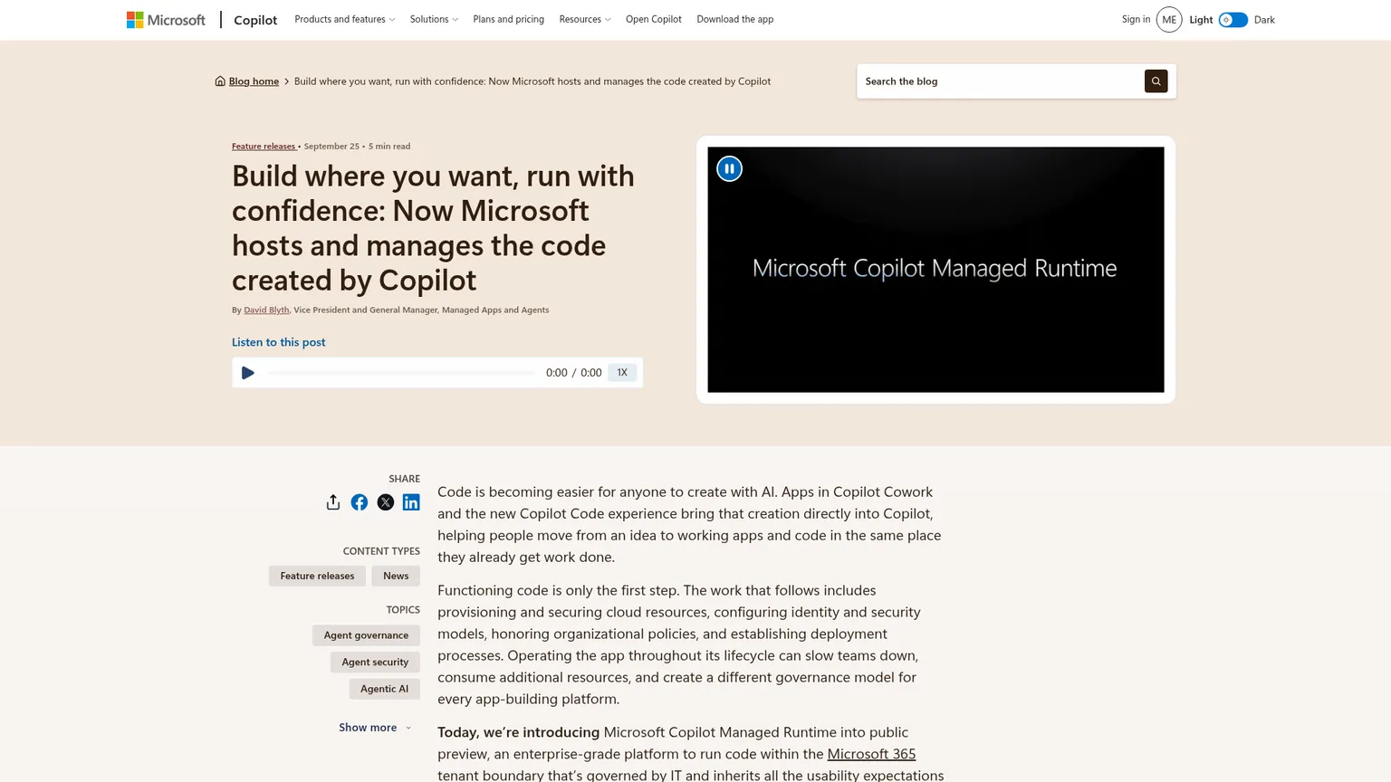
Task: Share this post on X
Action: (386, 502)
